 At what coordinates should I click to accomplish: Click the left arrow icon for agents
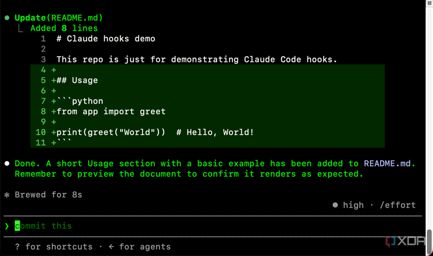111,246
